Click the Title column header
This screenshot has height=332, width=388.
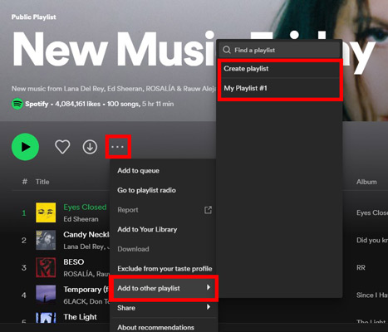[42, 182]
